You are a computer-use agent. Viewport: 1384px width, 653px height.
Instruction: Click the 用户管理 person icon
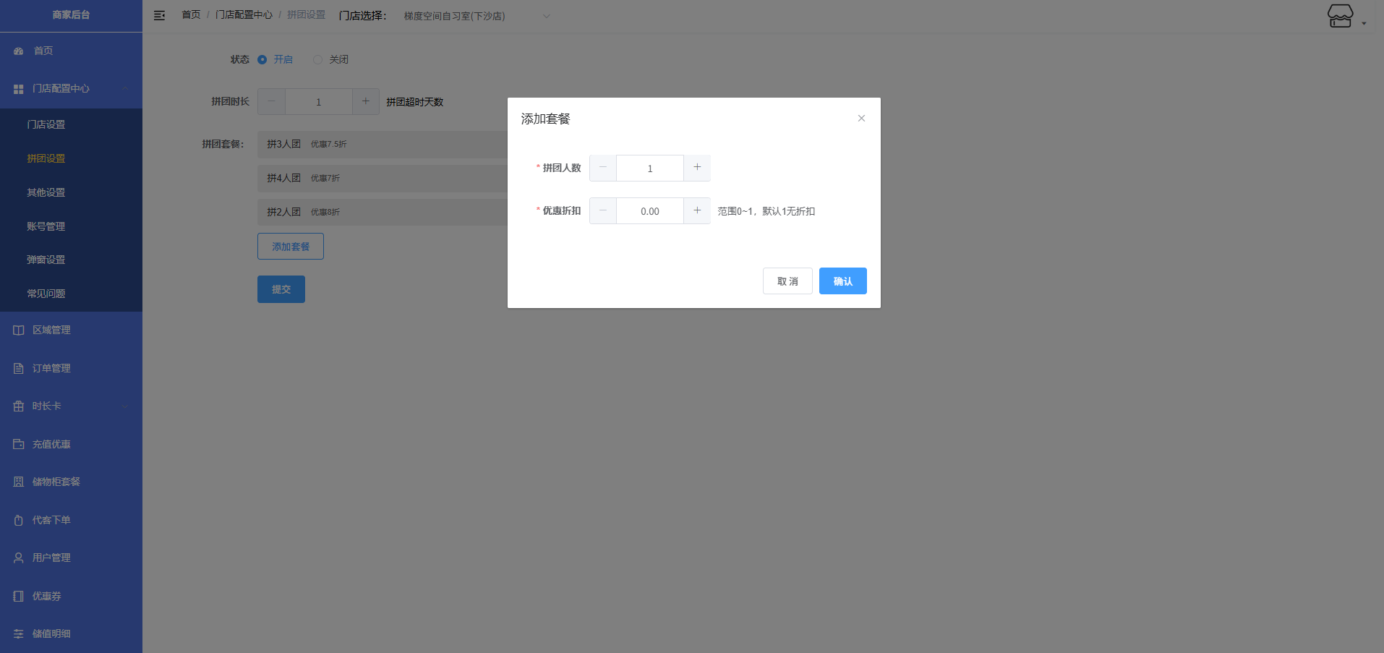click(x=19, y=558)
